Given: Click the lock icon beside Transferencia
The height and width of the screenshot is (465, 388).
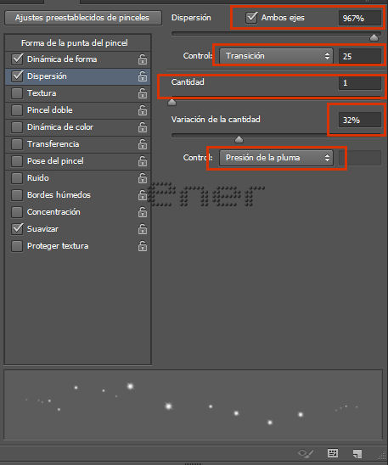Looking at the screenshot, I should click(x=143, y=144).
